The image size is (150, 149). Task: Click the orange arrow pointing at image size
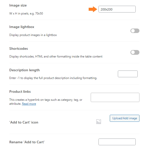[x=93, y=9]
